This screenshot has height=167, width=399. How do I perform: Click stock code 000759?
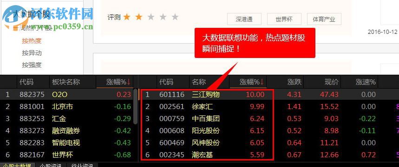[172, 118]
